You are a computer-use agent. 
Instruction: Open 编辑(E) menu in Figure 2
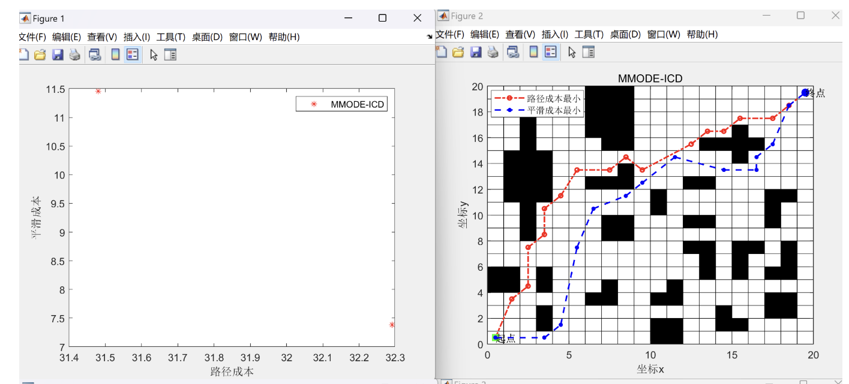coord(485,34)
